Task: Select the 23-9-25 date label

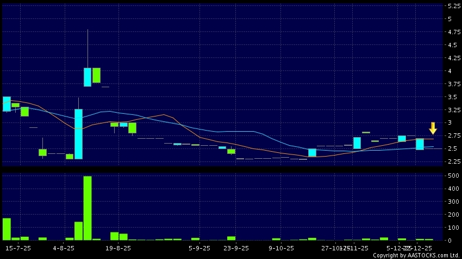Action: coord(236,248)
